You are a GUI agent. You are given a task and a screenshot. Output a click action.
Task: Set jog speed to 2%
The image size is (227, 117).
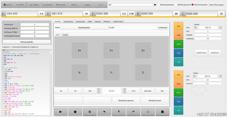click(75, 91)
